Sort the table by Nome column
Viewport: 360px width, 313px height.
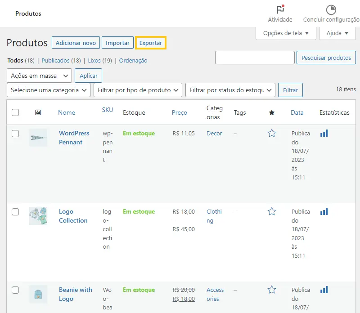(x=67, y=112)
